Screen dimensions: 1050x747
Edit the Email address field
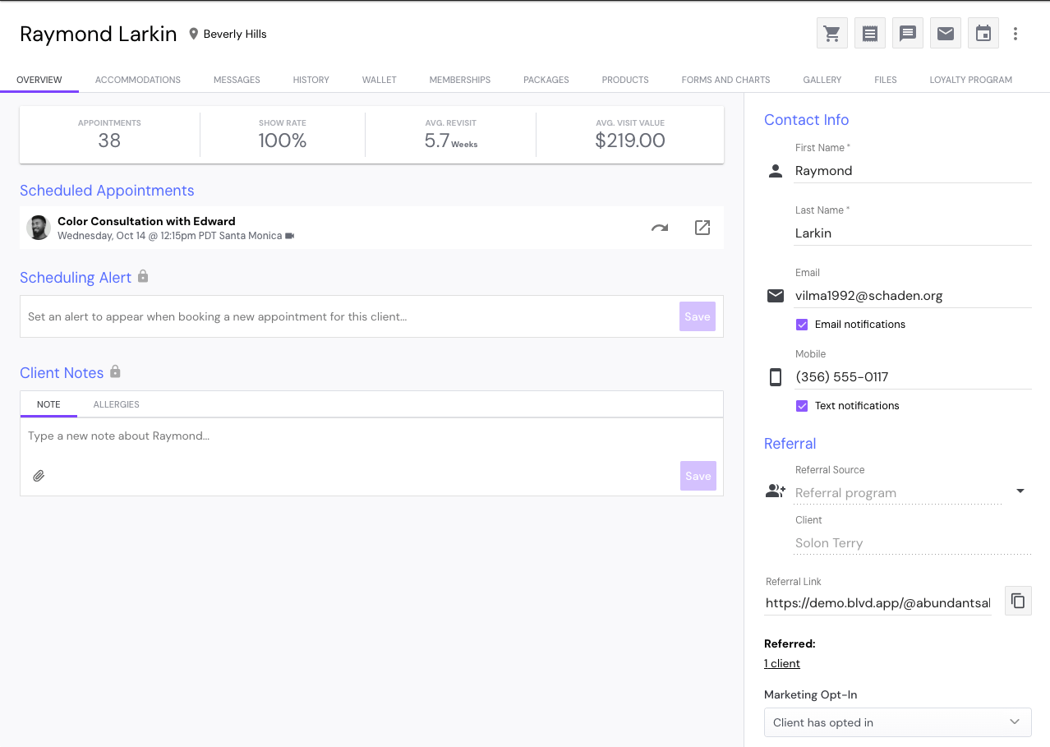[913, 296]
